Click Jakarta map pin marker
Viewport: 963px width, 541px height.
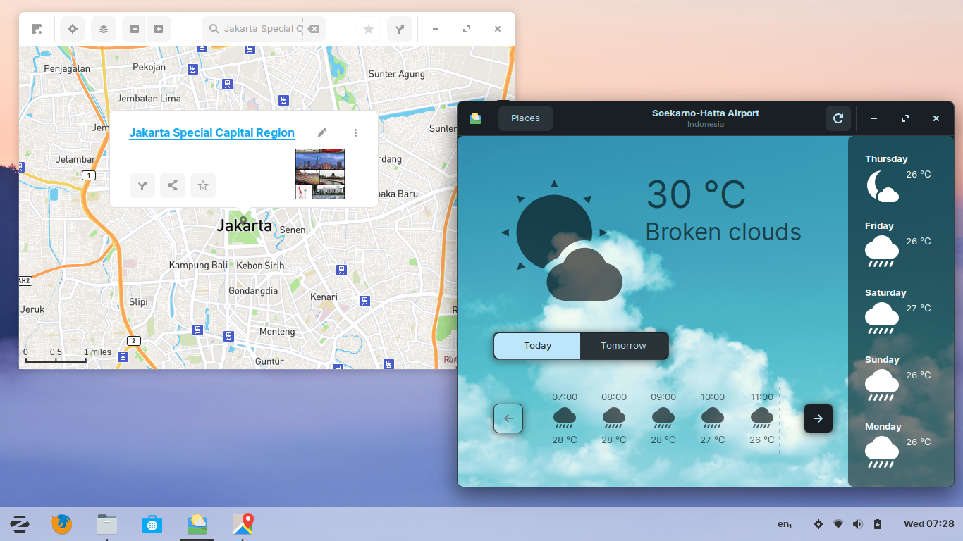tap(243, 221)
